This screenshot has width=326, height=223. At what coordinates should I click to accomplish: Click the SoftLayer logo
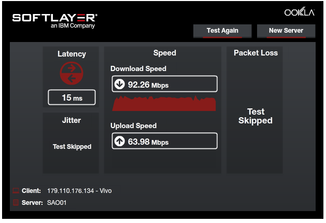[x=55, y=20]
